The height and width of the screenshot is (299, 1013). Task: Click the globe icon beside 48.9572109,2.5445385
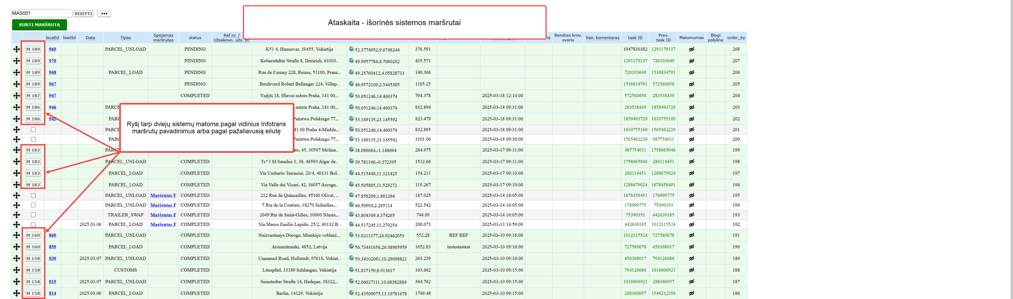pos(351,84)
